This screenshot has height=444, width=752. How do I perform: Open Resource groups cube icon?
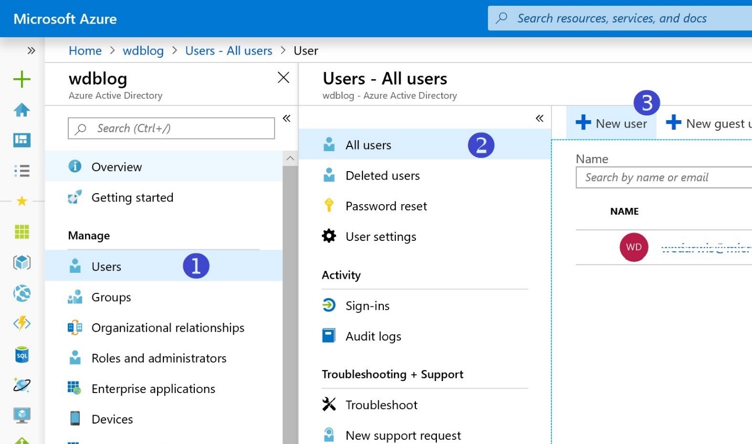(22, 262)
